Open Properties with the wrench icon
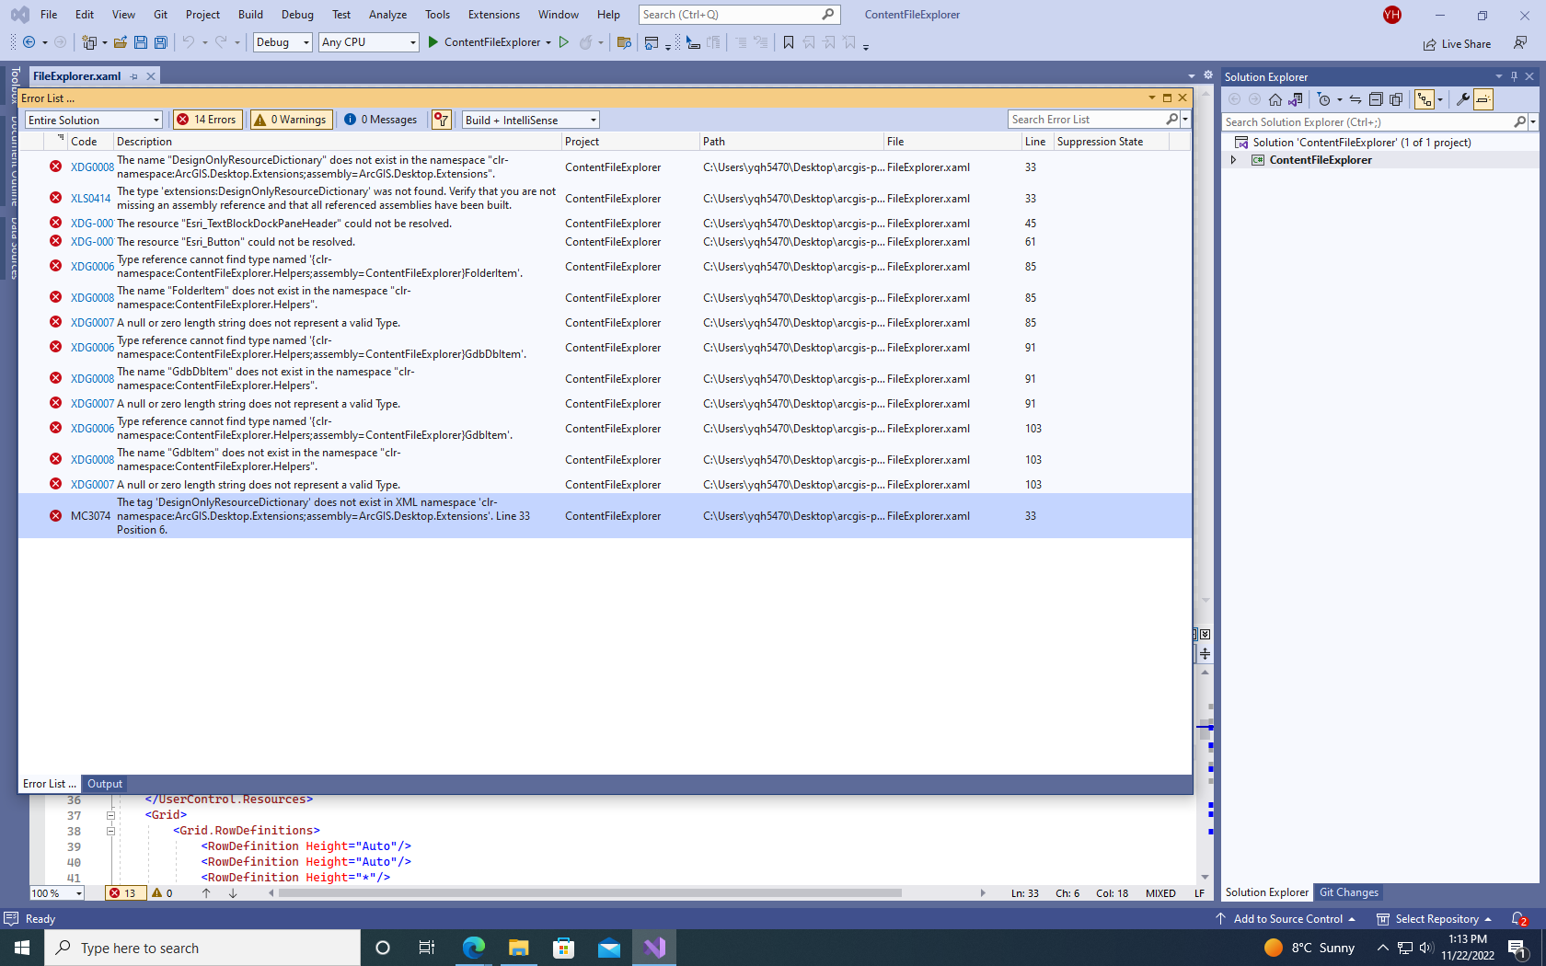The height and width of the screenshot is (966, 1546). (1462, 98)
